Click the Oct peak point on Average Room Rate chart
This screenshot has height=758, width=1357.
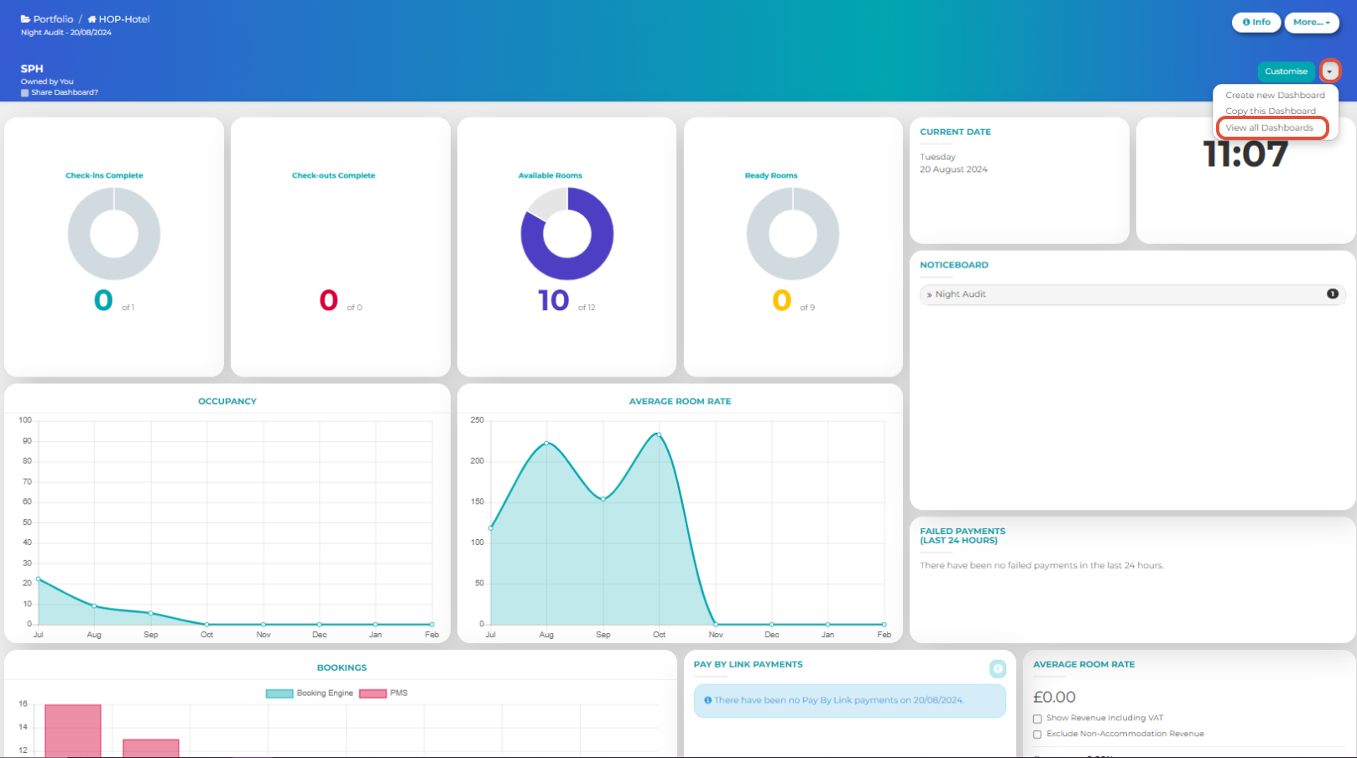coord(659,434)
